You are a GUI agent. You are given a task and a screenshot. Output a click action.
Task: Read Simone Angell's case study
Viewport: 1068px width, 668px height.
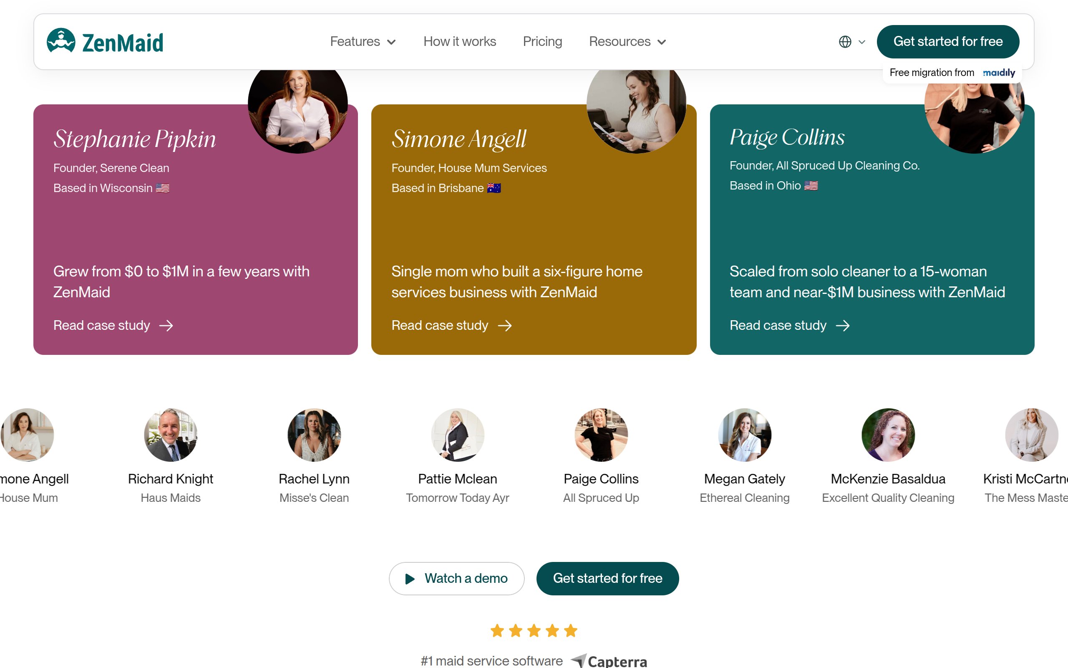click(451, 326)
